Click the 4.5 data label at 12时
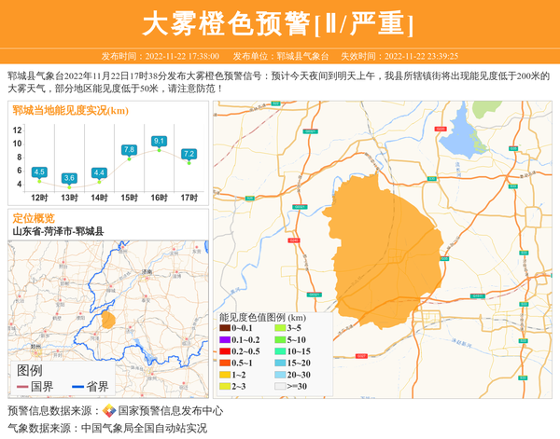The height and width of the screenshot is (439, 560). coord(39,171)
